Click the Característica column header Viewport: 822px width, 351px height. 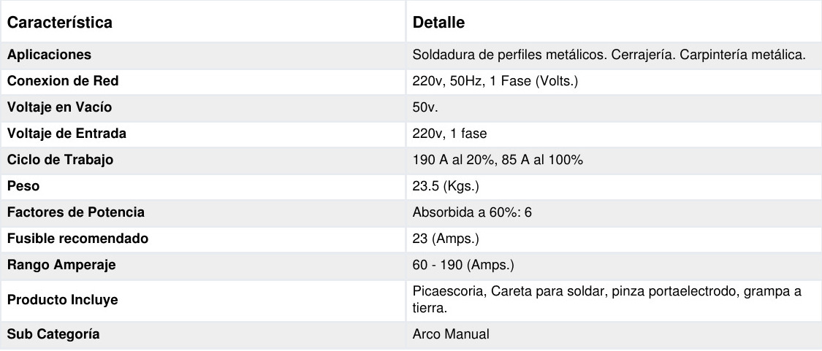pyautogui.click(x=60, y=23)
